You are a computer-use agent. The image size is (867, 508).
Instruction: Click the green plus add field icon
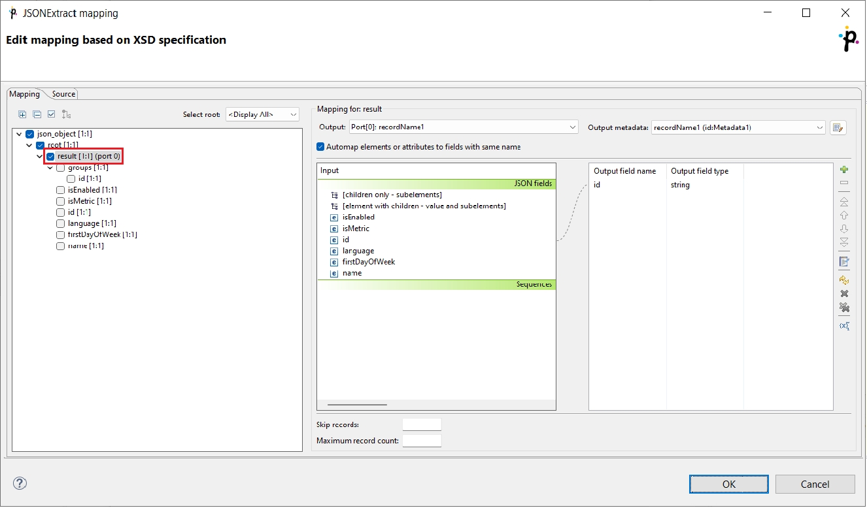pyautogui.click(x=844, y=170)
